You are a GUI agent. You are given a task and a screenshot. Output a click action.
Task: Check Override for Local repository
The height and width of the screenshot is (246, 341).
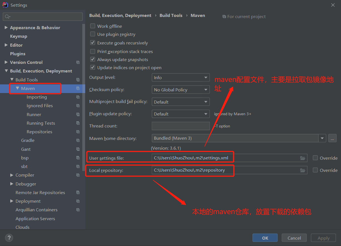315,170
